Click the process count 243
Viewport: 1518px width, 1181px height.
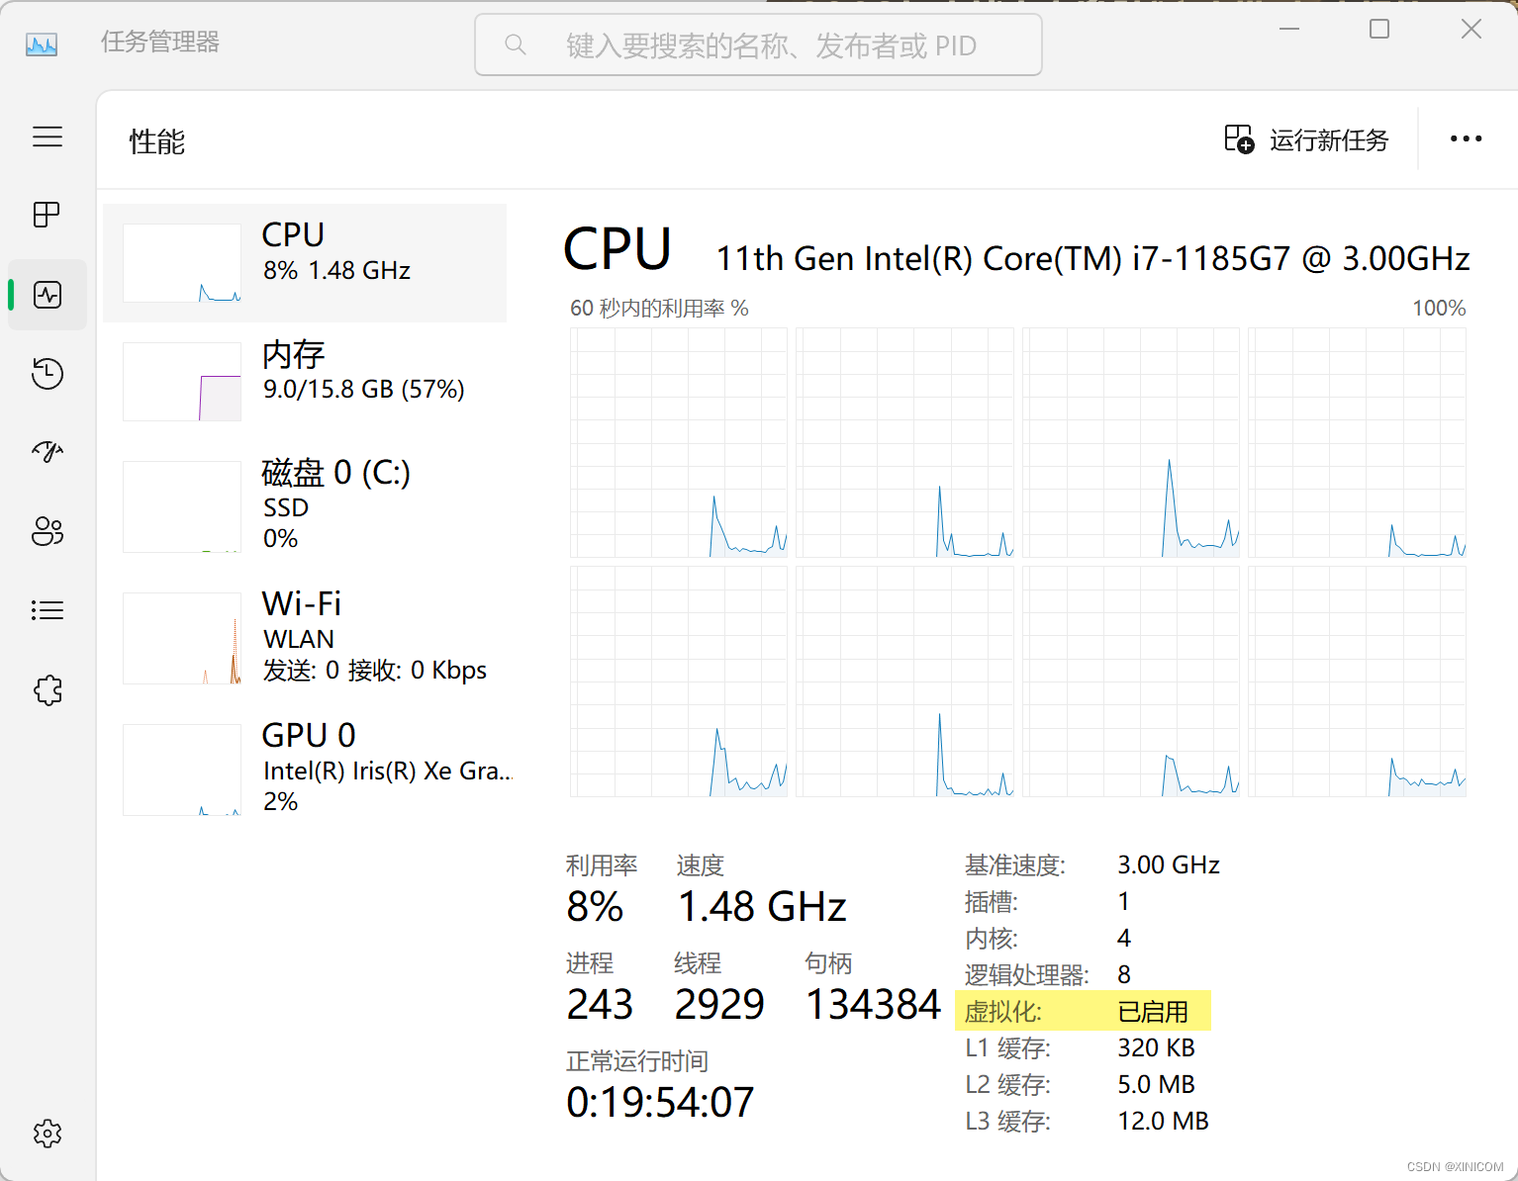tap(600, 1004)
